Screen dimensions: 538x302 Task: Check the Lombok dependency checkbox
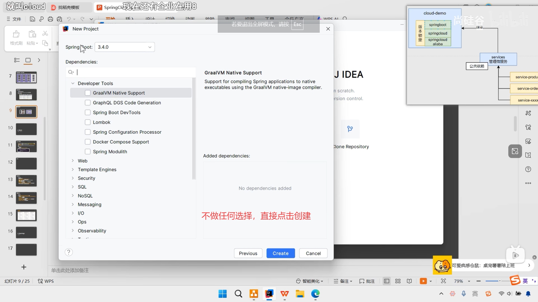coord(88,122)
